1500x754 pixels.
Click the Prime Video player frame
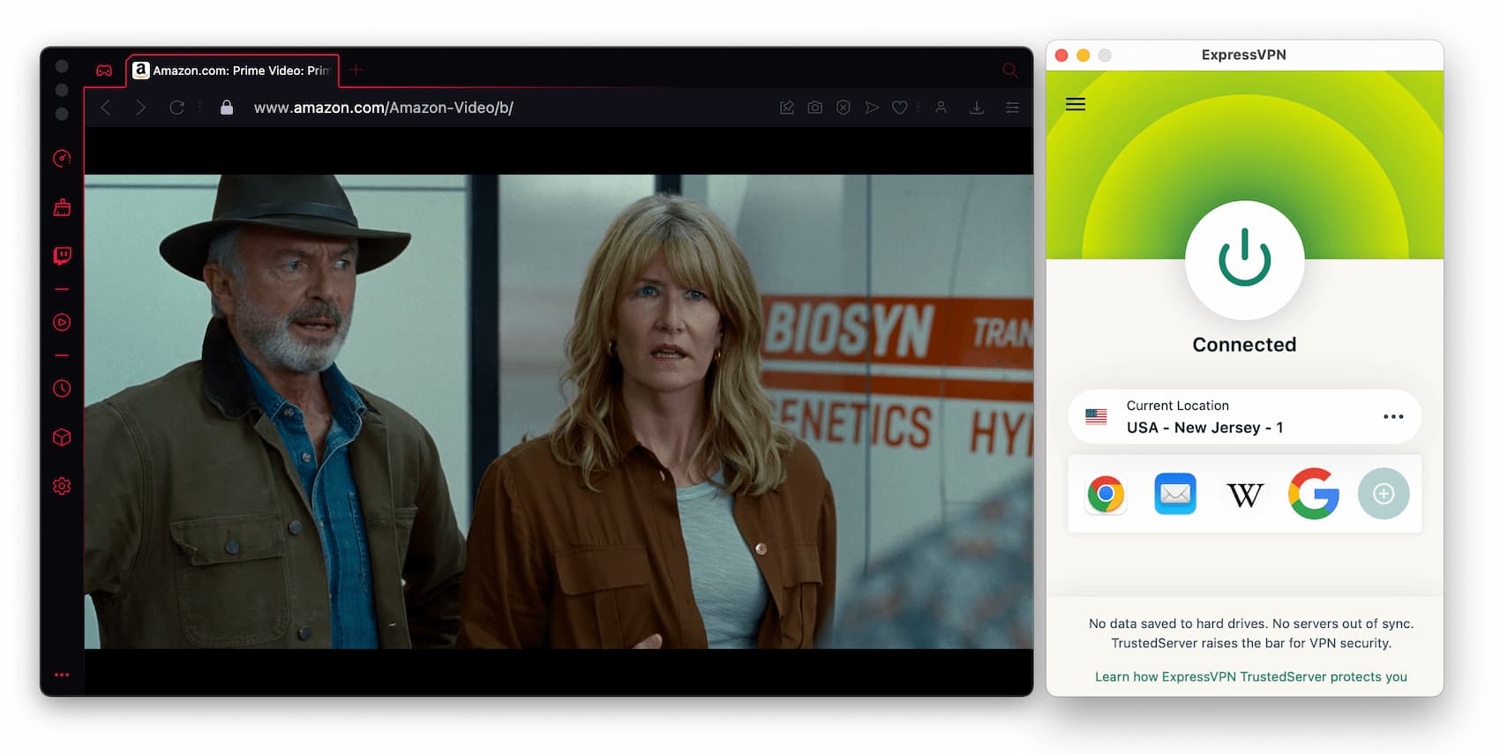coord(559,412)
